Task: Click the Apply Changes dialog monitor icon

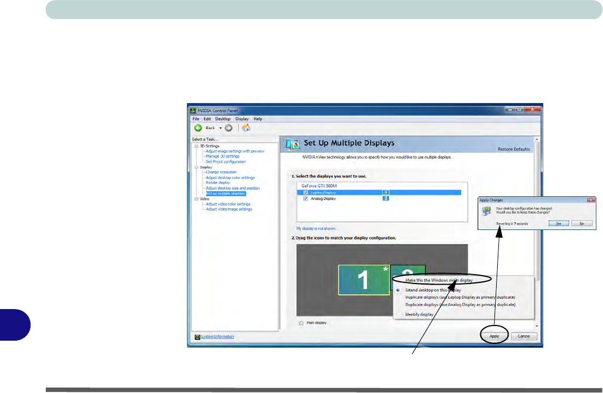Action: tap(487, 211)
